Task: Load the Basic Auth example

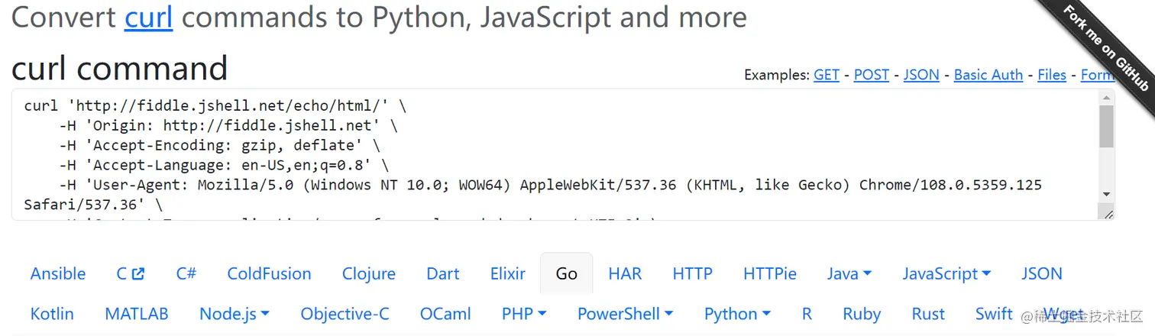Action: coord(988,75)
